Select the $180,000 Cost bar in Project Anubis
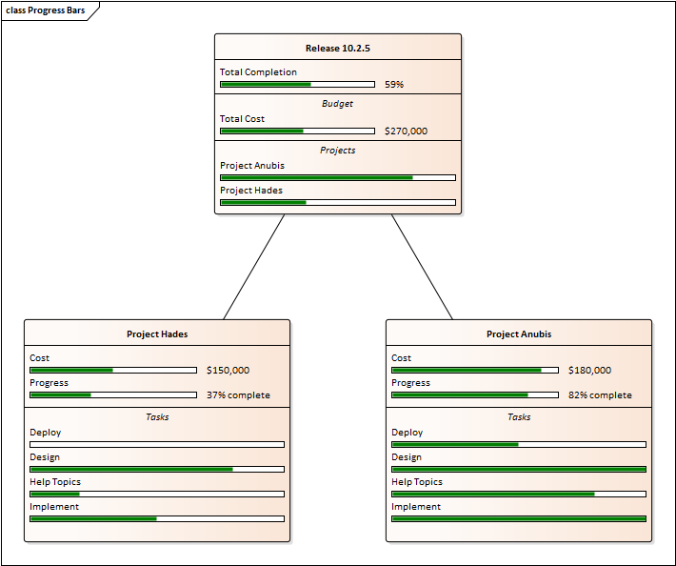The width and height of the screenshot is (676, 566). click(474, 370)
